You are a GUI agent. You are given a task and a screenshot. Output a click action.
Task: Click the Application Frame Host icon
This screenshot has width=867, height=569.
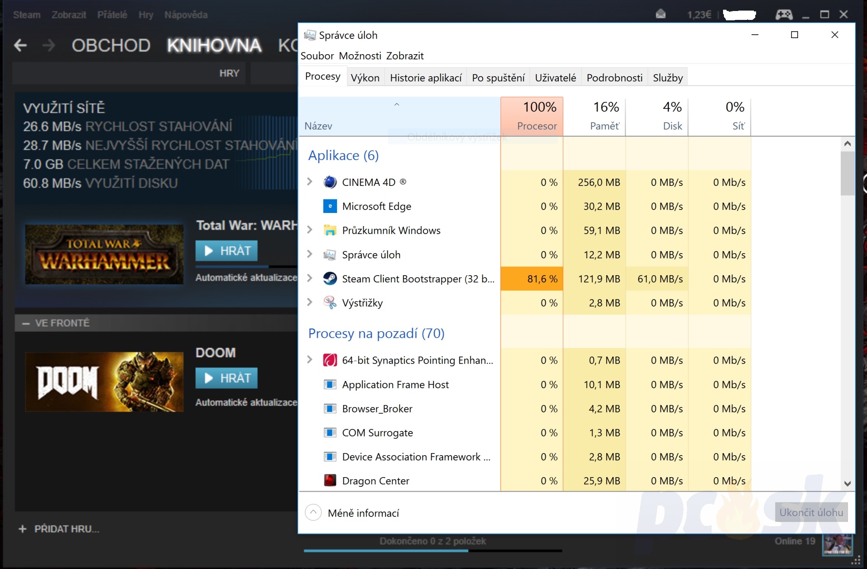(330, 384)
